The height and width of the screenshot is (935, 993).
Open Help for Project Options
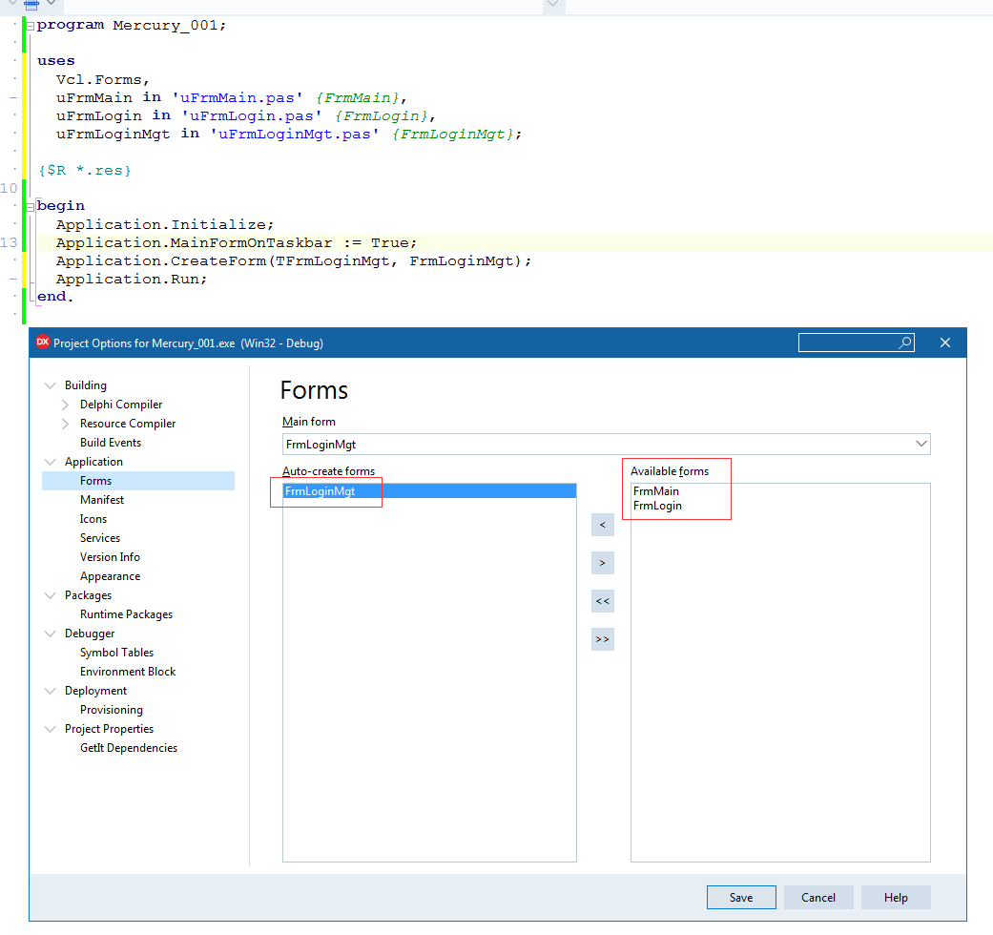(x=896, y=897)
